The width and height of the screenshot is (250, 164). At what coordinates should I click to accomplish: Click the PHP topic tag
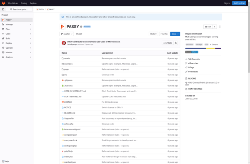207,45
